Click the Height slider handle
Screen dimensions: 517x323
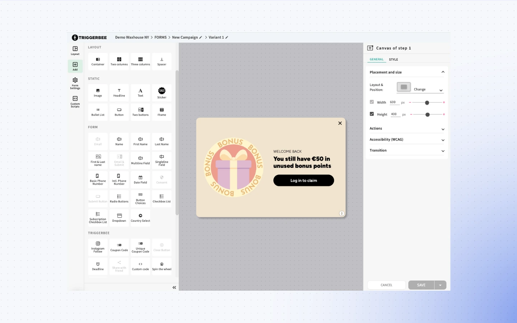[x=427, y=114]
